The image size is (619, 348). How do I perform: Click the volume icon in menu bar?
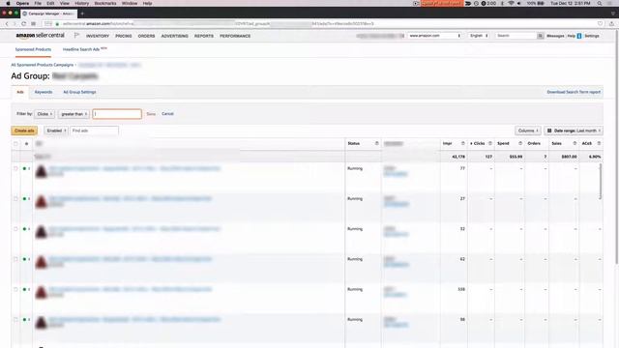(519, 3)
